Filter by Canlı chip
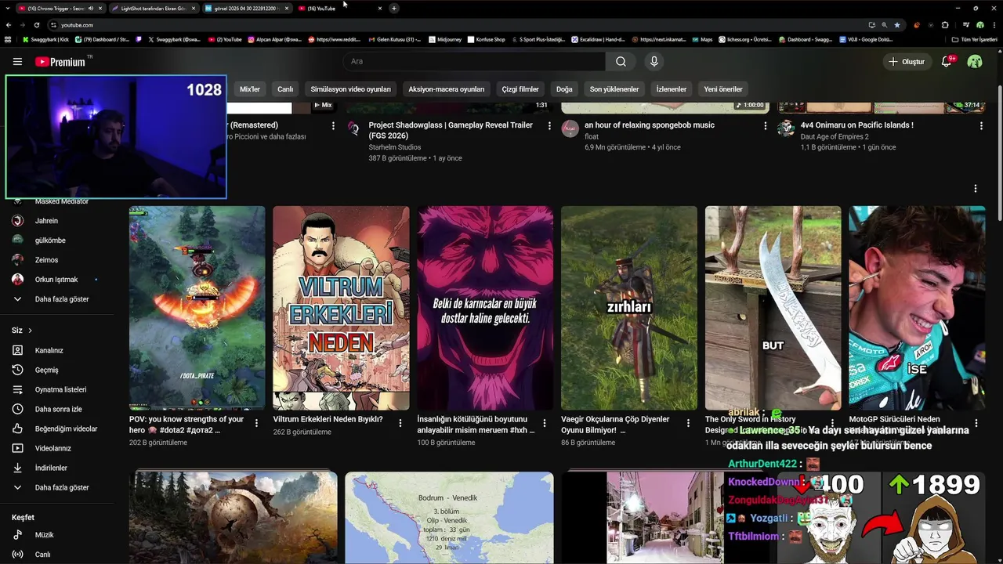Screen dimensions: 1003x564 [x=285, y=89]
